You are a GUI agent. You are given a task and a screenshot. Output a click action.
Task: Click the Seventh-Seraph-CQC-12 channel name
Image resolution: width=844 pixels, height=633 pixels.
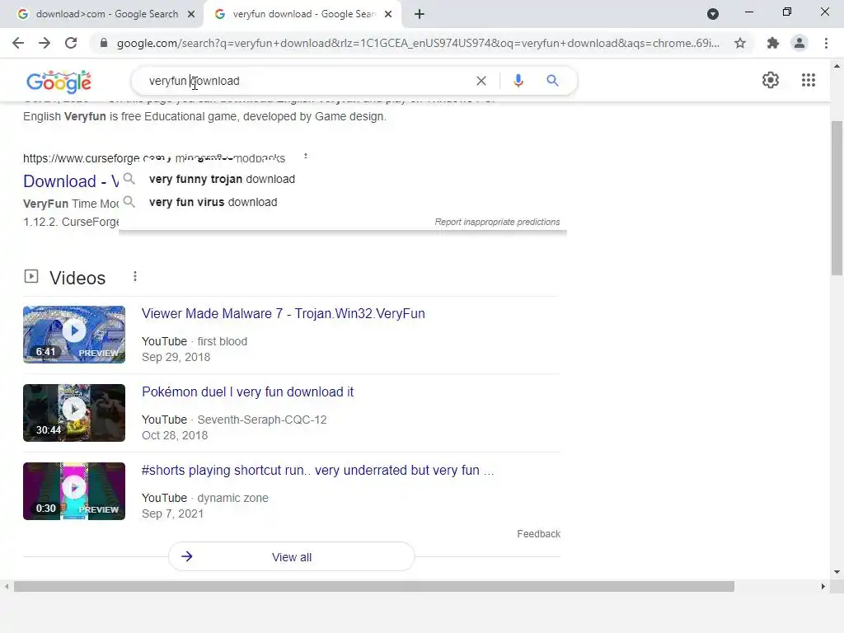(262, 420)
